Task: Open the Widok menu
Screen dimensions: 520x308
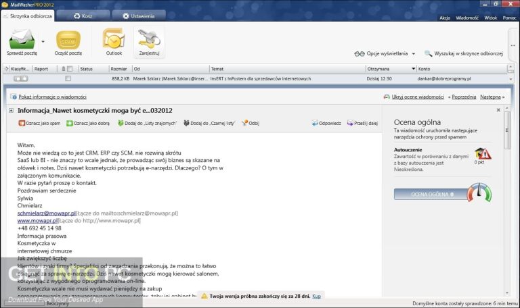Action: (490, 18)
